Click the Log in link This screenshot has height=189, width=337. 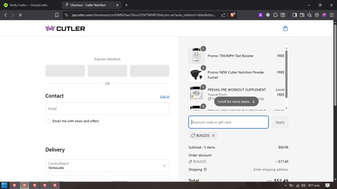pyautogui.click(x=165, y=97)
